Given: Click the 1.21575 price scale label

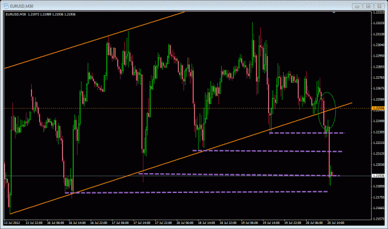Looking at the screenshot, I should 379,219.
